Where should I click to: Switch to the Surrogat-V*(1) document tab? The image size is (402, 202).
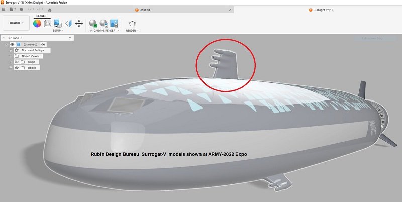click(320, 10)
